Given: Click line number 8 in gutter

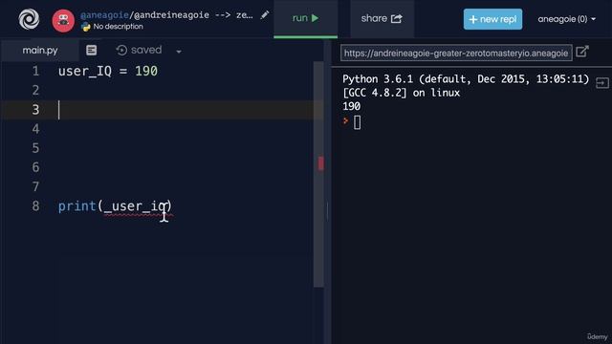Looking at the screenshot, I should tap(35, 206).
